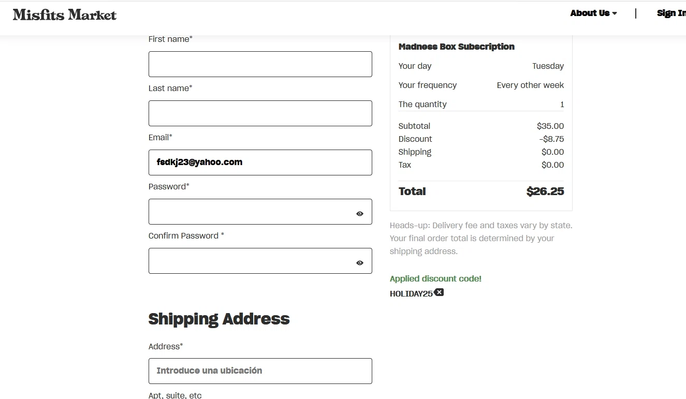
Task: Open the About Us menu
Action: [x=590, y=13]
